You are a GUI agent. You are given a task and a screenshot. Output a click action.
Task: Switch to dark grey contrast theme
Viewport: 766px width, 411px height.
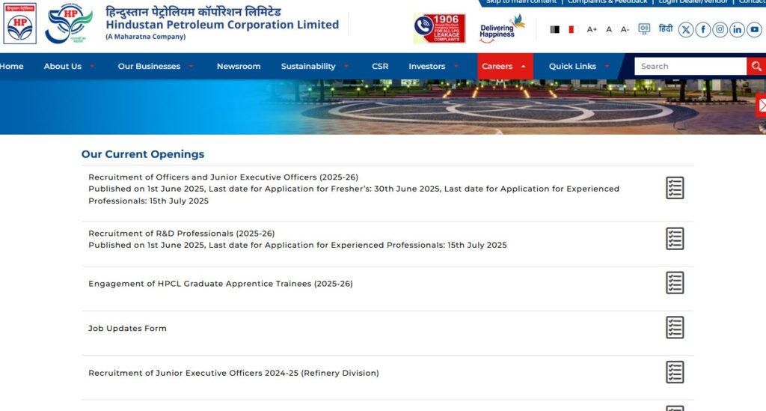(x=554, y=29)
